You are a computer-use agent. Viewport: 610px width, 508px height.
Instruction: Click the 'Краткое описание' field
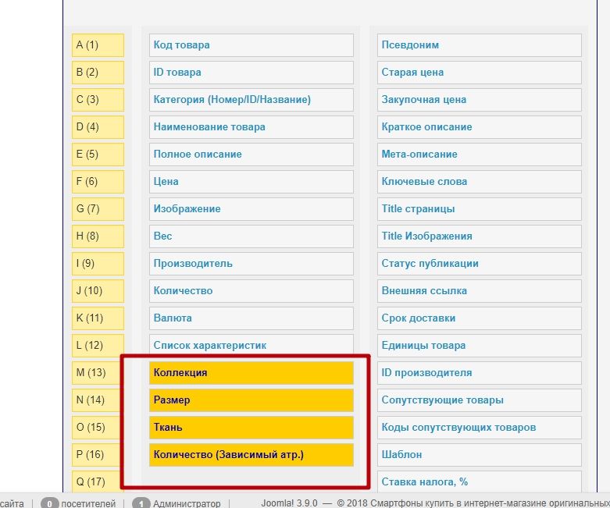point(480,127)
